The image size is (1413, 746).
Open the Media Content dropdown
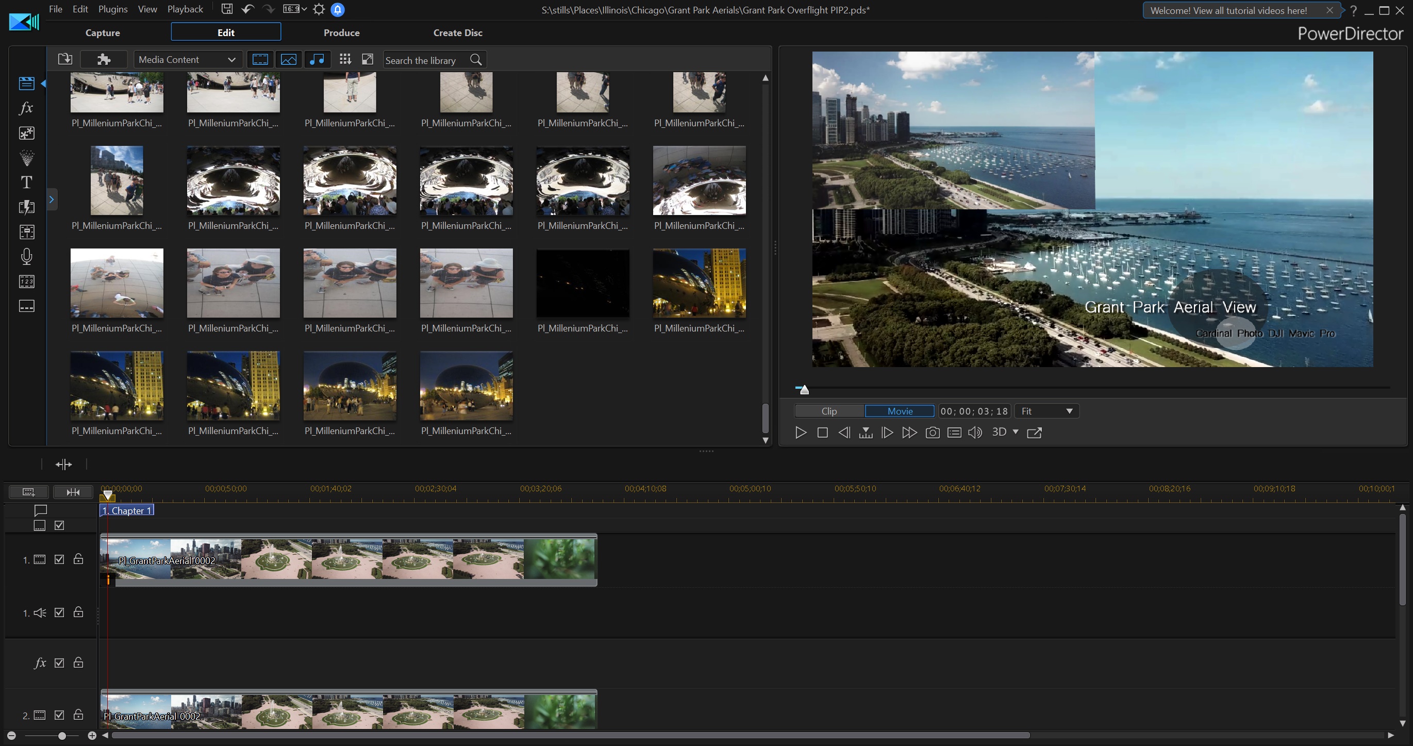tap(187, 59)
